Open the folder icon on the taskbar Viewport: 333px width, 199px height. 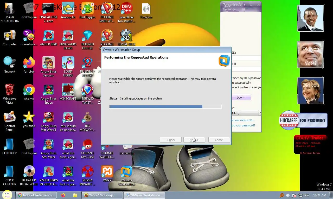point(75,195)
